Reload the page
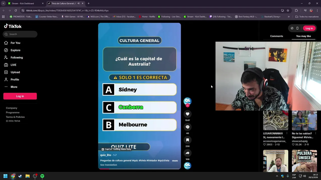 (16, 10)
